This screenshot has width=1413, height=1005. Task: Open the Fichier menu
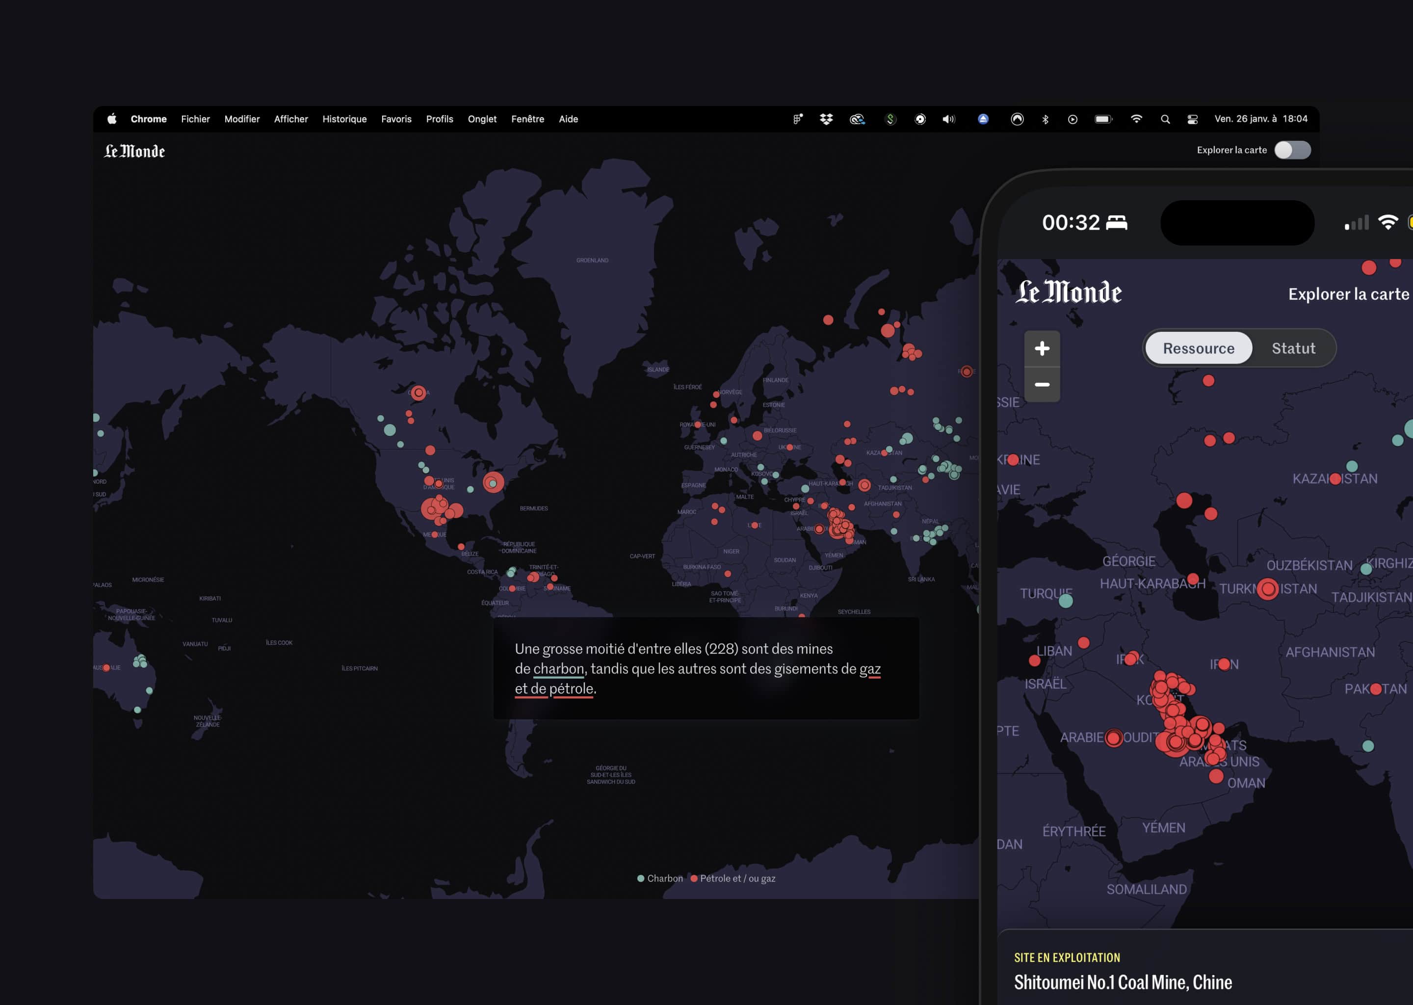pyautogui.click(x=195, y=119)
